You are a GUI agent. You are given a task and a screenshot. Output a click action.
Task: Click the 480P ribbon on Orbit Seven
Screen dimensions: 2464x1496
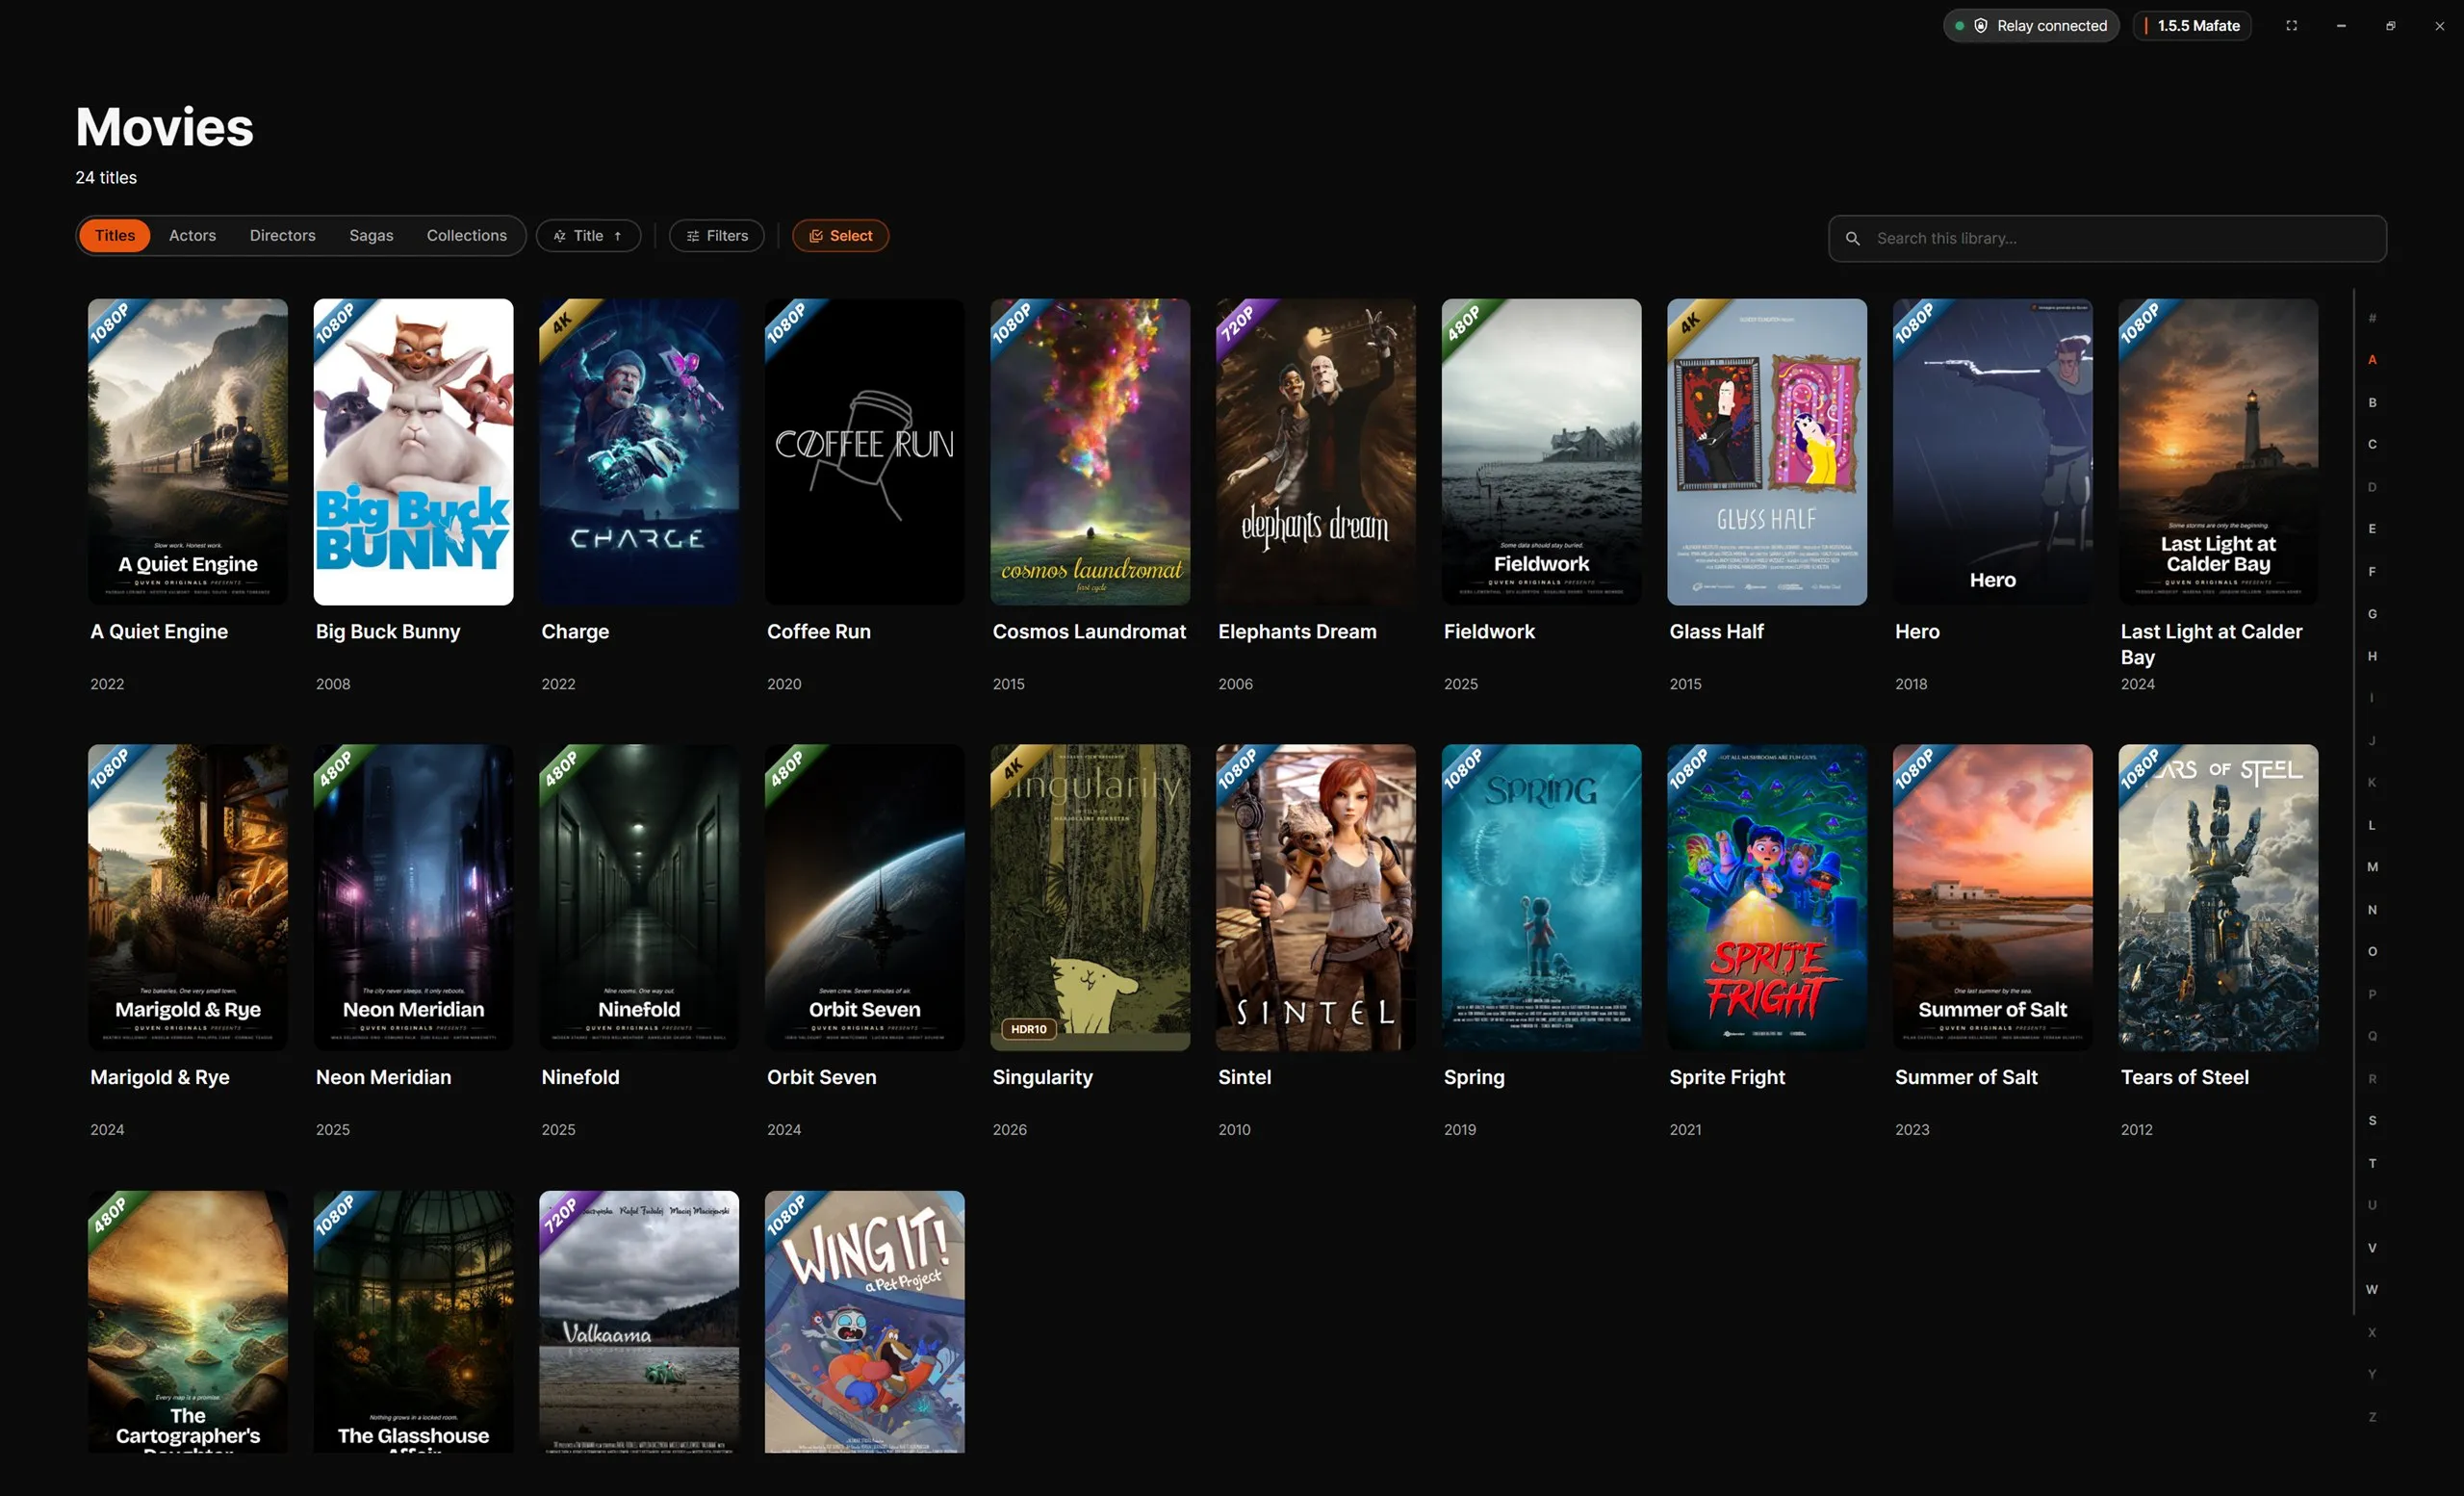pyautogui.click(x=788, y=768)
